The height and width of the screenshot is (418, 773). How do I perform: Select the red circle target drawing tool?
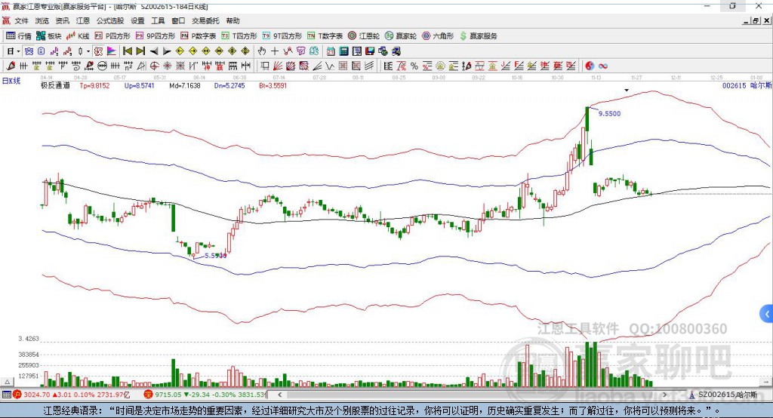(154, 66)
